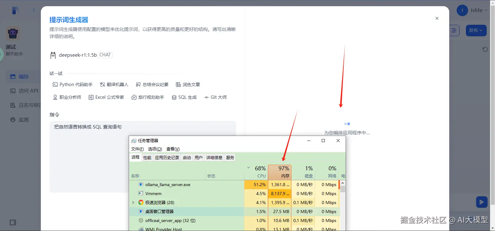Screen dimensions: 495x231
Task: Click the ollama llama model icon
Action: [x=53, y=55]
